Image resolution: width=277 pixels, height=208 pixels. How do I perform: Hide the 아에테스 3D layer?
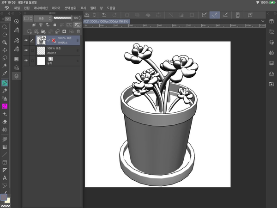click(x=26, y=41)
